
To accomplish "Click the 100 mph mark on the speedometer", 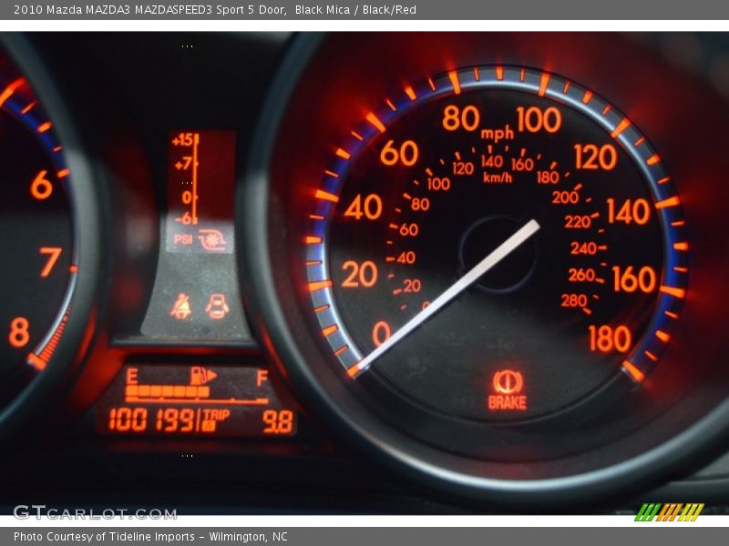I will point(539,119).
